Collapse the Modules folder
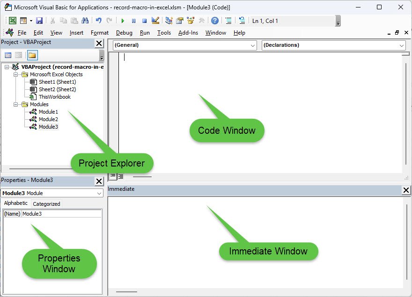412x297 pixels. pos(16,104)
